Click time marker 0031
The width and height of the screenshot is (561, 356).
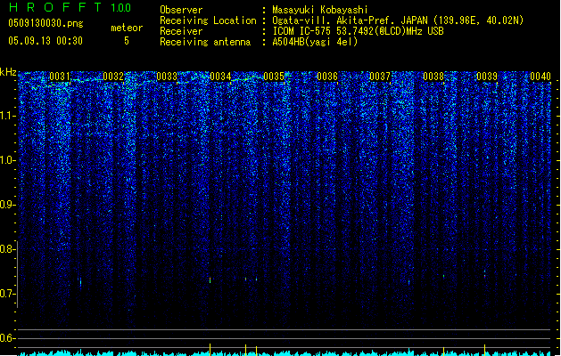pyautogui.click(x=60, y=77)
